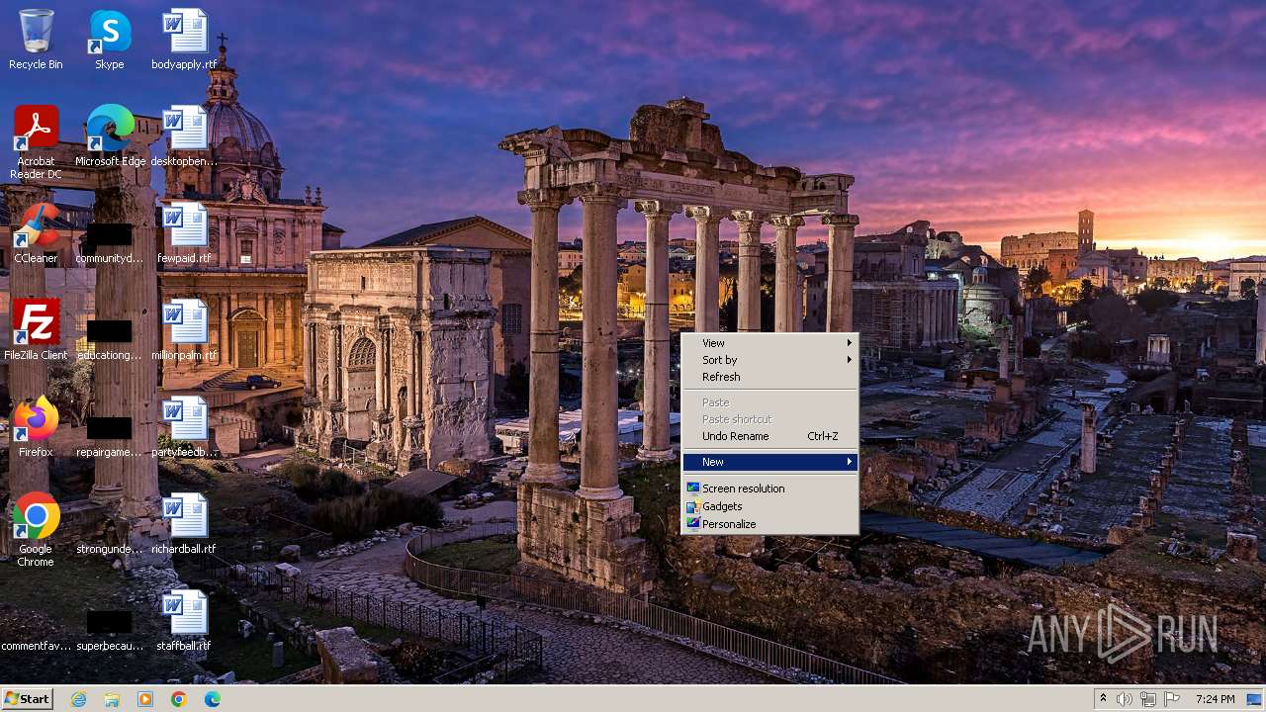Select the staffball.rtf document
The width and height of the screenshot is (1266, 712).
coord(184,621)
